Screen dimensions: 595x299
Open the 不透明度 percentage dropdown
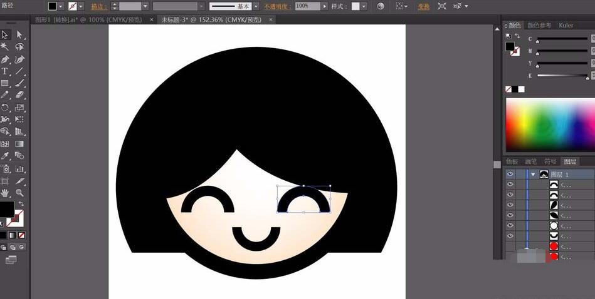coord(324,6)
